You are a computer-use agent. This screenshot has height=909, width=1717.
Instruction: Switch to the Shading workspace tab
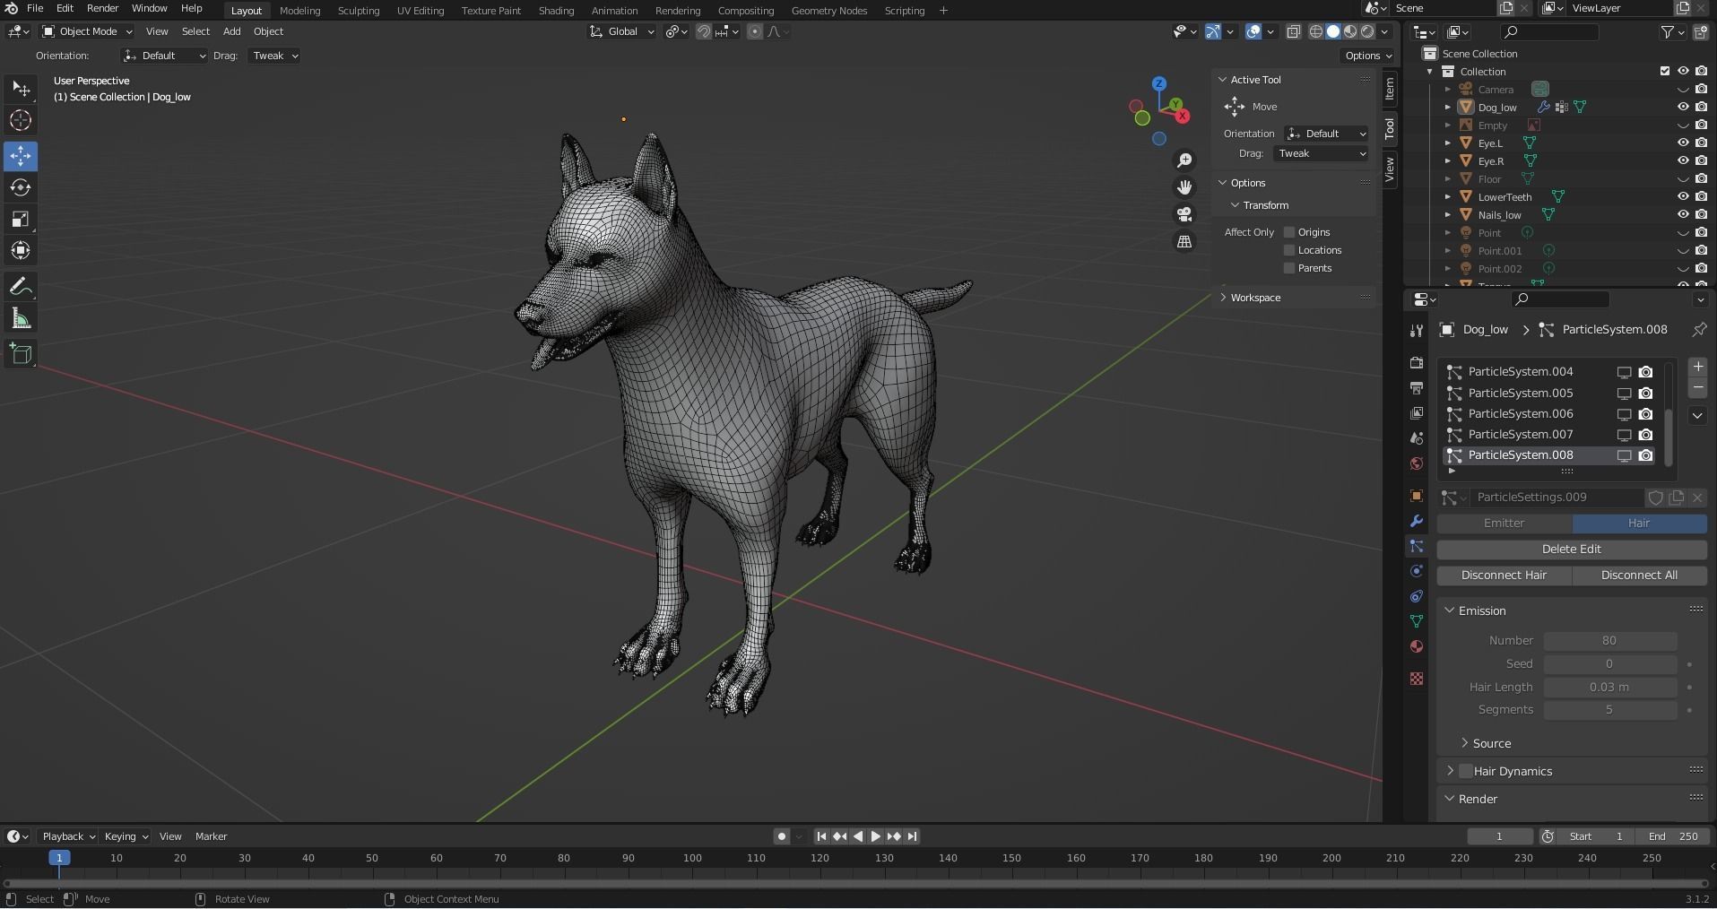coord(556,11)
